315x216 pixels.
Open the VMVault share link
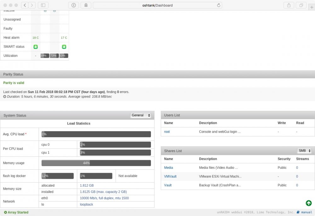pyautogui.click(x=170, y=176)
